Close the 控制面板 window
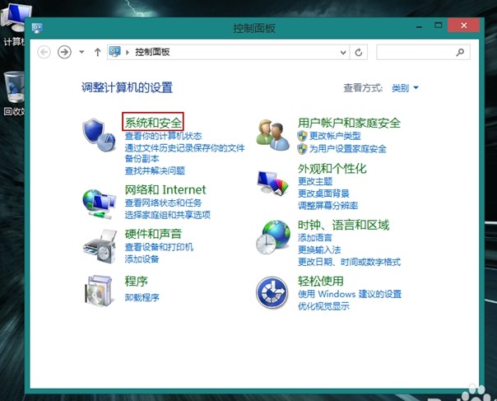Image resolution: width=497 pixels, height=401 pixels. (464, 26)
